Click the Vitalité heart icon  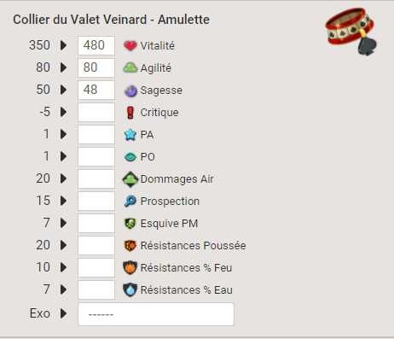[x=130, y=45]
